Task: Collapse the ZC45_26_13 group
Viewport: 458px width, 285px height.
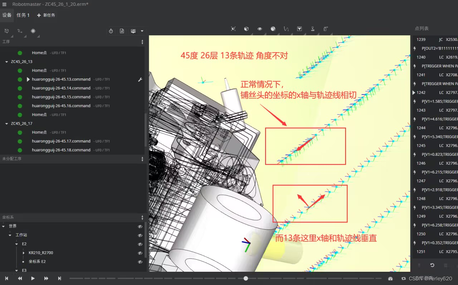Action: coord(6,62)
